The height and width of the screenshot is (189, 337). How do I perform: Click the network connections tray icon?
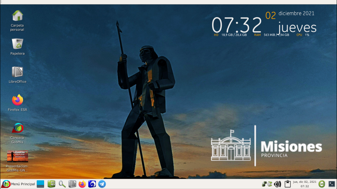(264, 184)
